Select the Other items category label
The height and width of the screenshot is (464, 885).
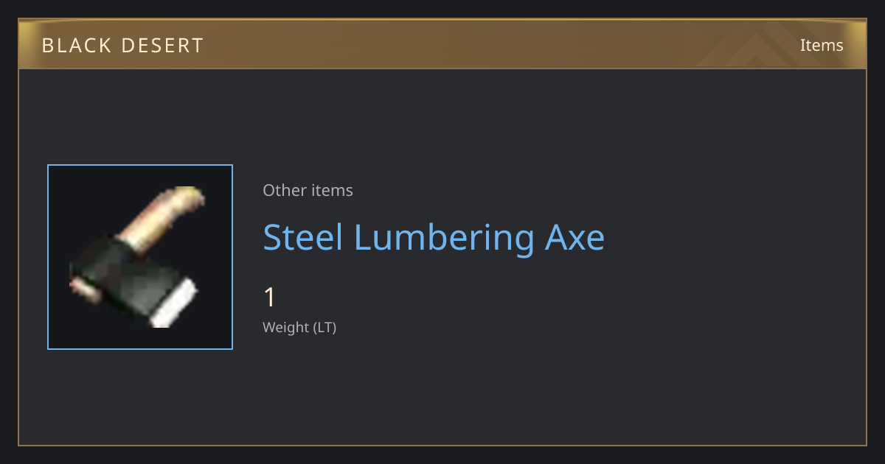point(308,190)
